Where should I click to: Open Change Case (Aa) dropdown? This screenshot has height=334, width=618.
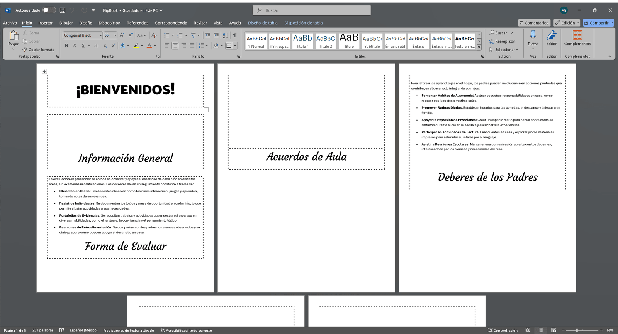point(141,35)
